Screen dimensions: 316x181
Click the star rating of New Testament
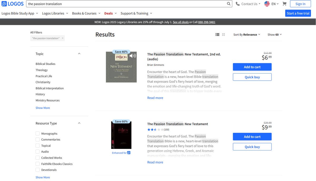[155, 129]
